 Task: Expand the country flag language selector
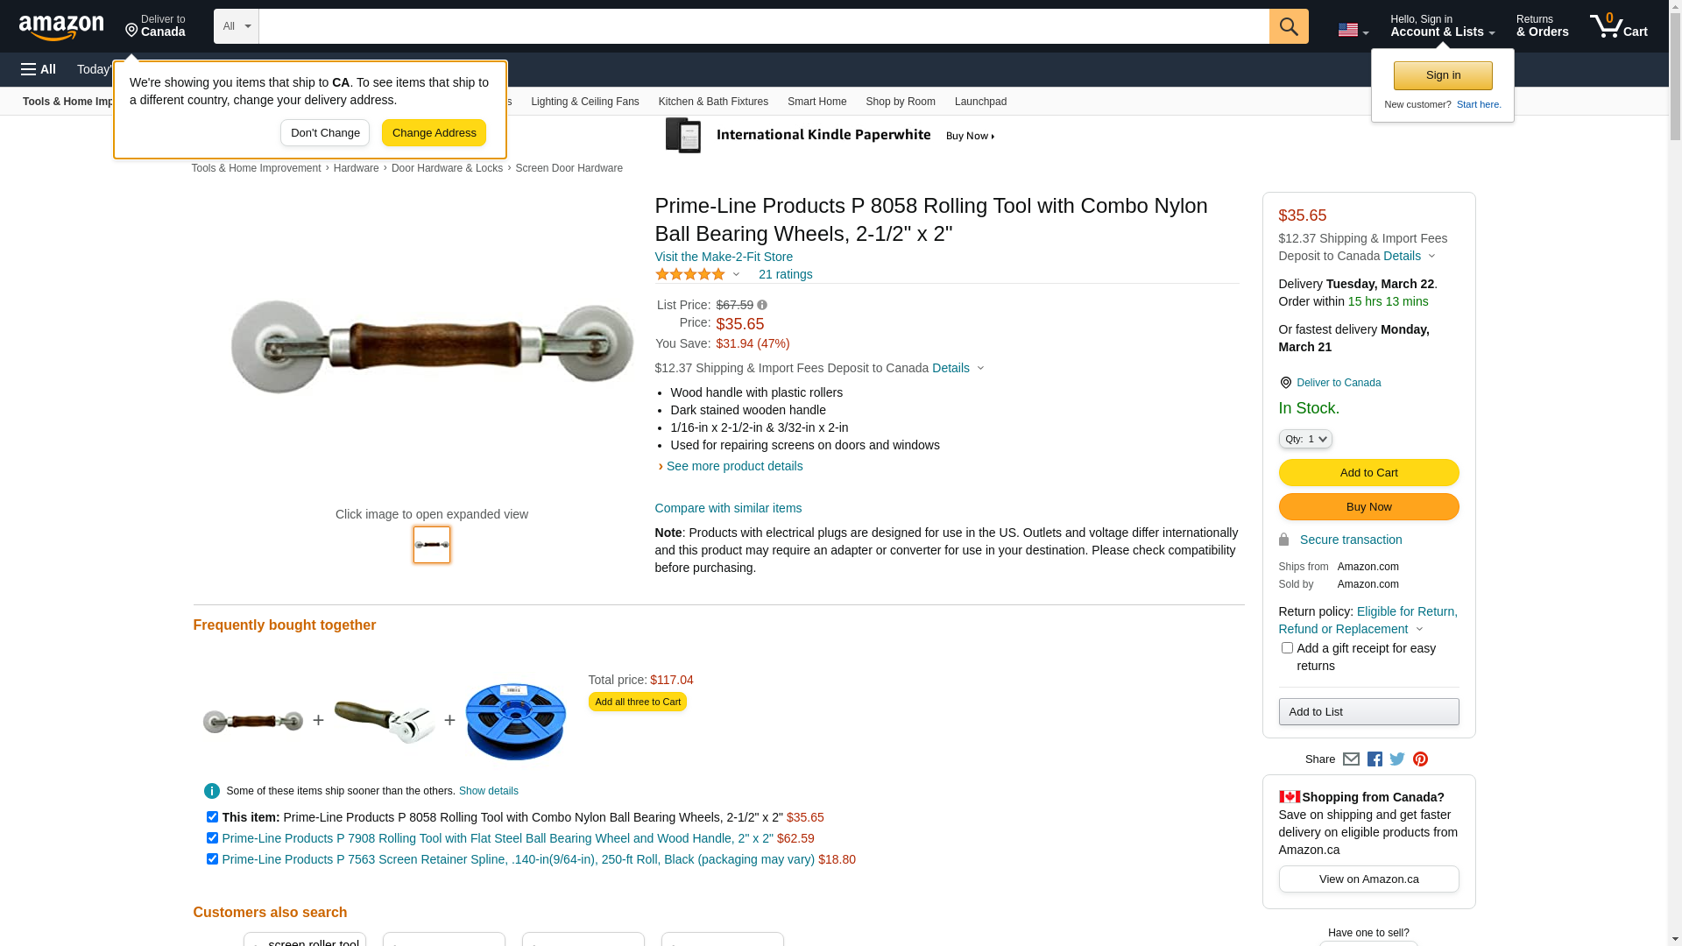click(x=1353, y=30)
